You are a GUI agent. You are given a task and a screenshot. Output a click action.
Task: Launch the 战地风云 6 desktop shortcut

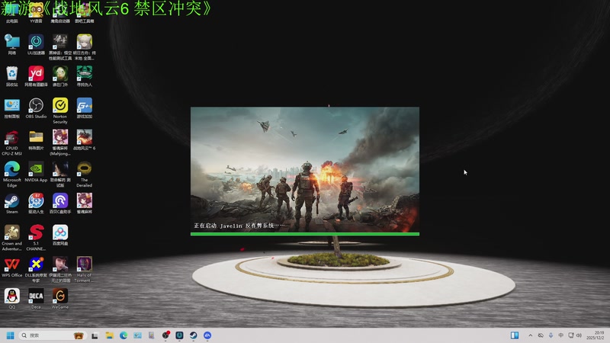click(84, 140)
